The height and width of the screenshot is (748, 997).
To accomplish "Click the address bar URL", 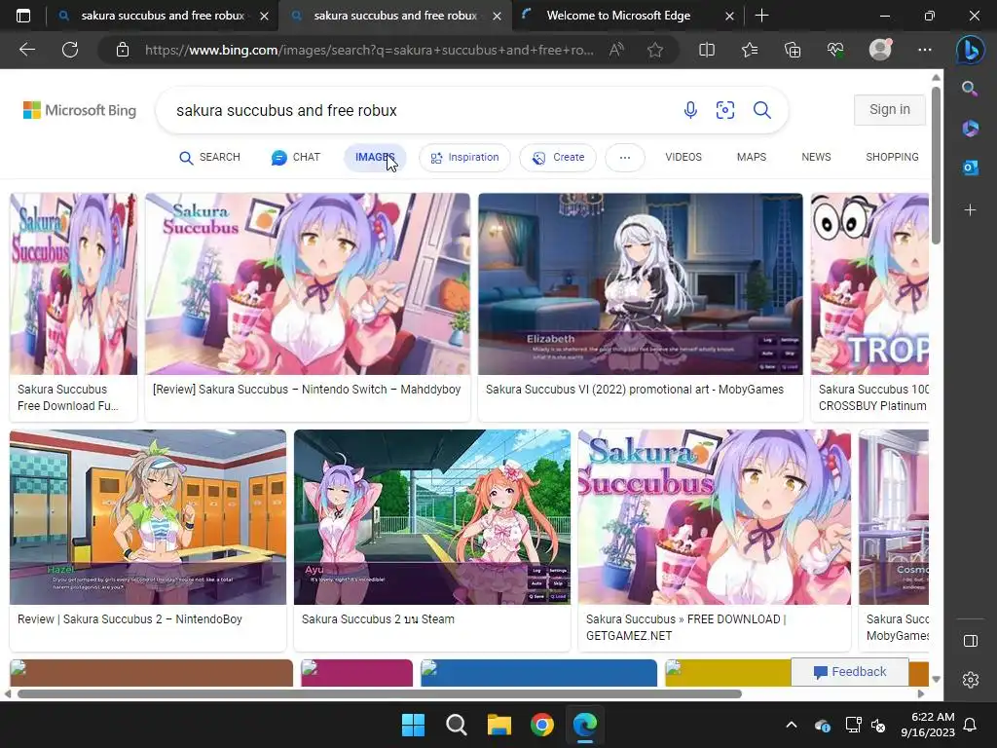I will pos(369,50).
